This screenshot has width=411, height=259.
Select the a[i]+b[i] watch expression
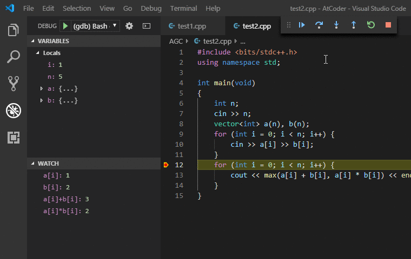(x=66, y=199)
